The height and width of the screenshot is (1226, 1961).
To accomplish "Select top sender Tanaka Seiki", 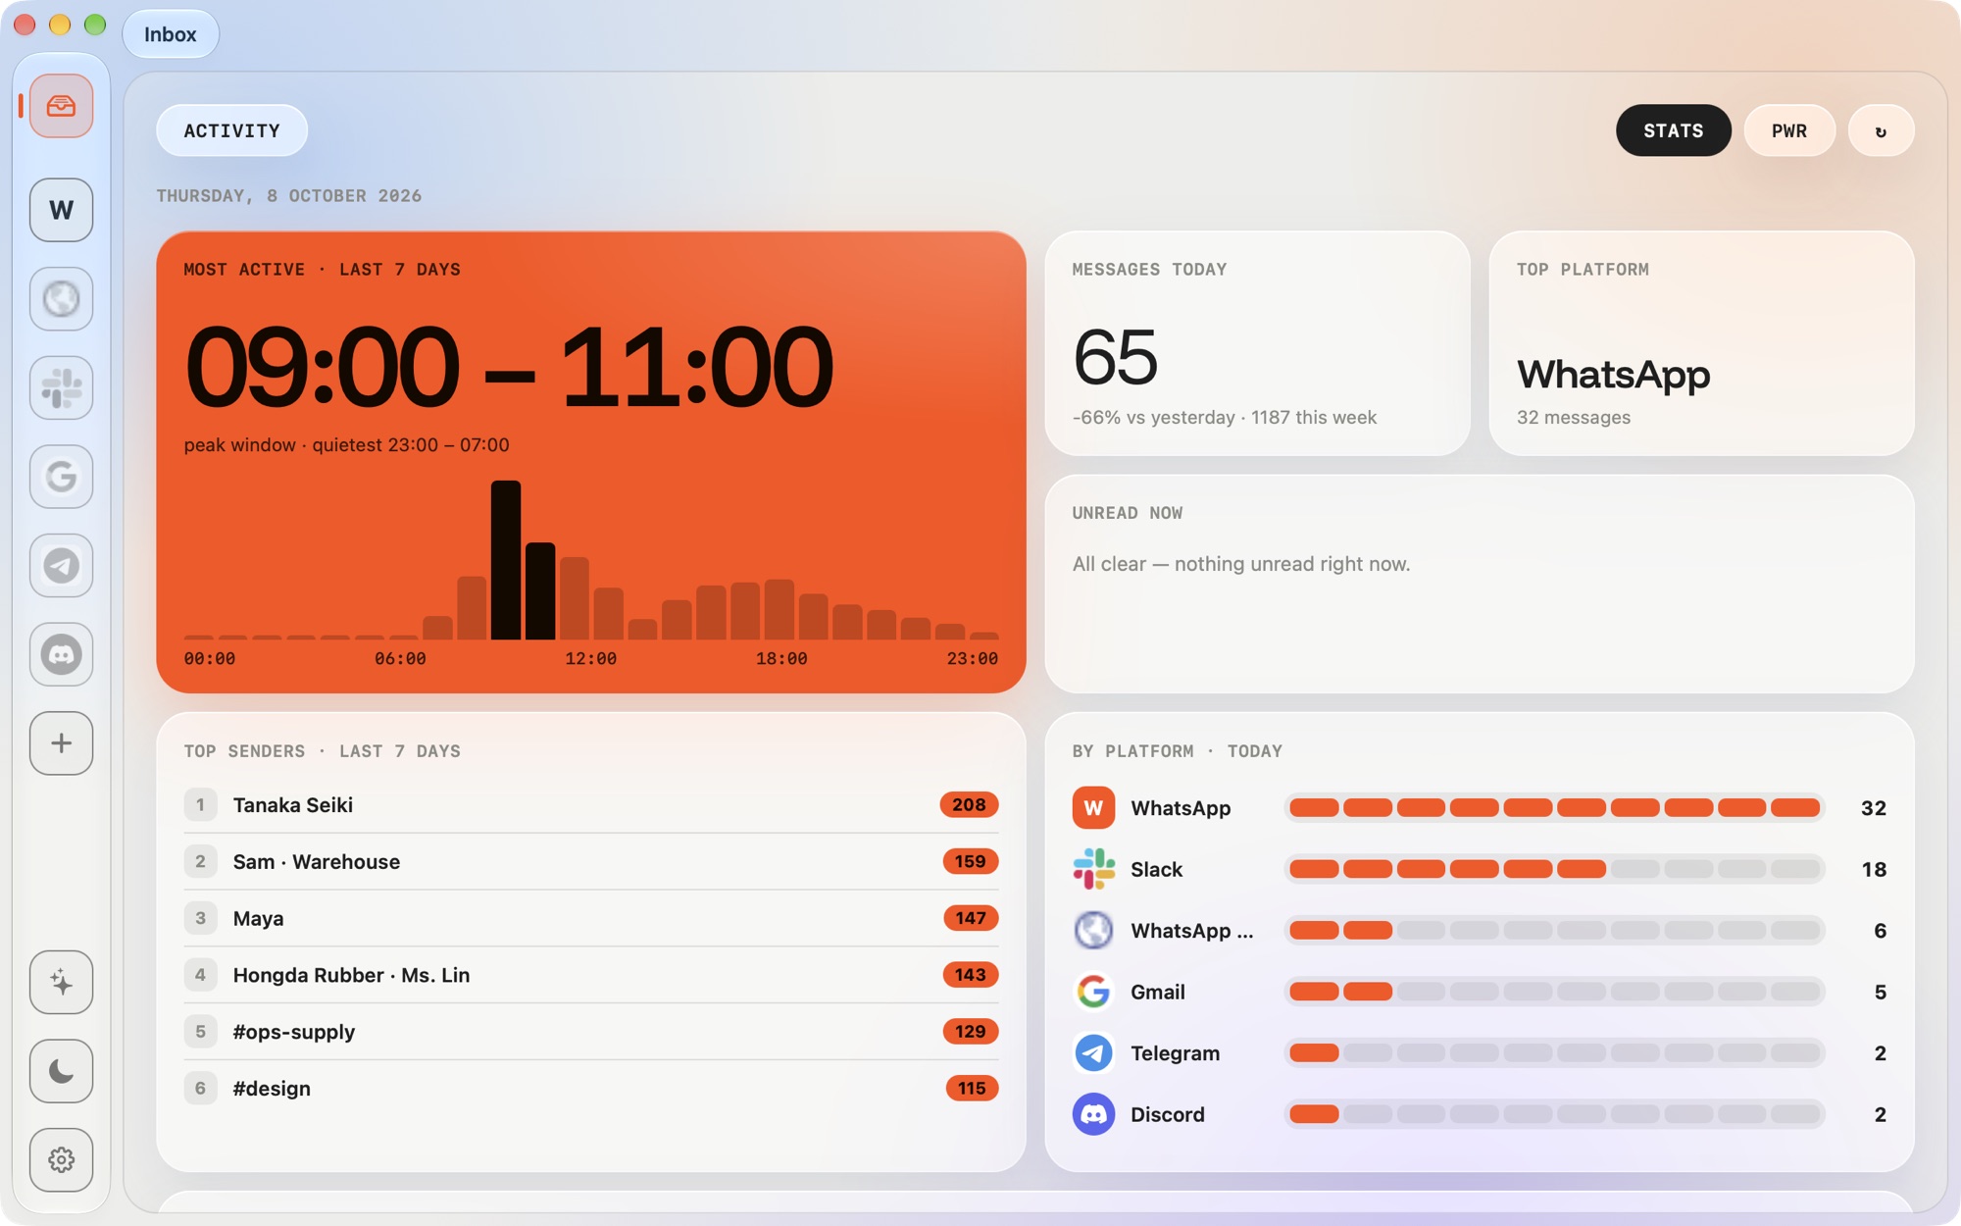I will 590,805.
